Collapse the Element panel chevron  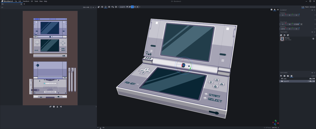[x=314, y=10]
